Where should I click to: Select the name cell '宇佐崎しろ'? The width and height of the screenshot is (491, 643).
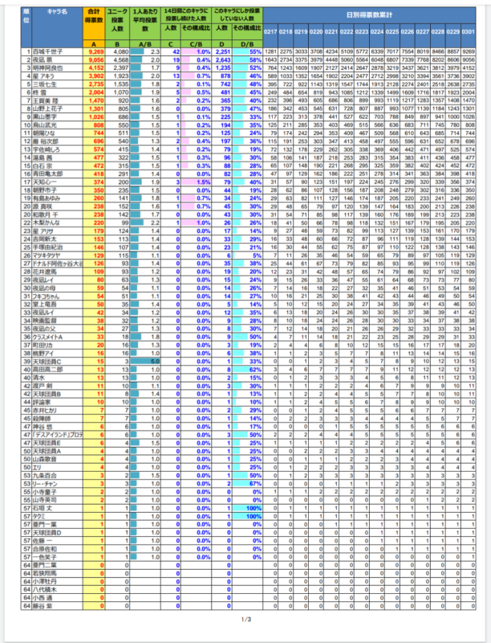pos(57,149)
